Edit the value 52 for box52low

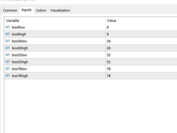(108, 55)
